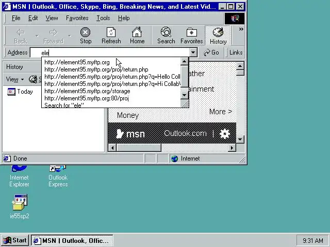
Task: Open the History pane View dropdown
Action: 15,79
